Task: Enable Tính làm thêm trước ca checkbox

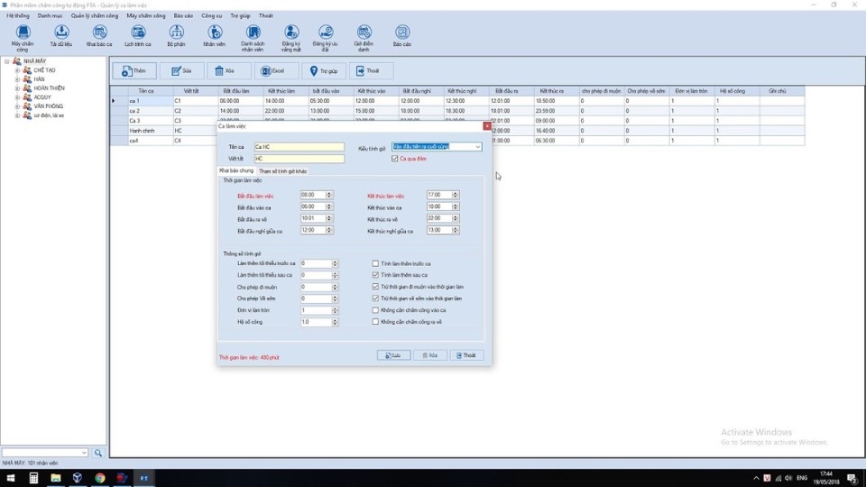Action: coord(375,263)
